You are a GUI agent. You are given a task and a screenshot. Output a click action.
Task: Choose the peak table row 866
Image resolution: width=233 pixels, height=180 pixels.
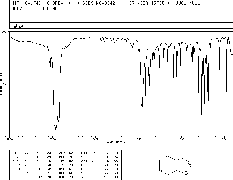point(89,165)
